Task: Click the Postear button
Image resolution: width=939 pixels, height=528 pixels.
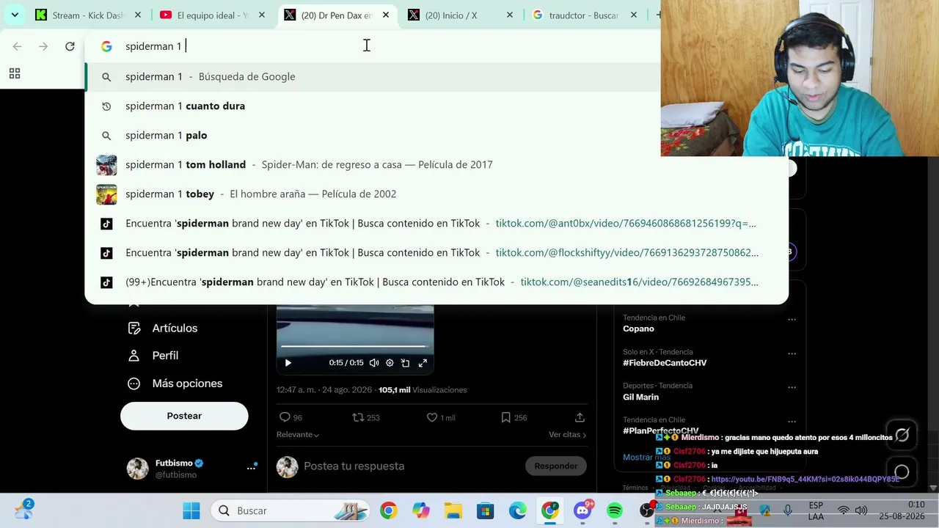Action: coord(184,416)
